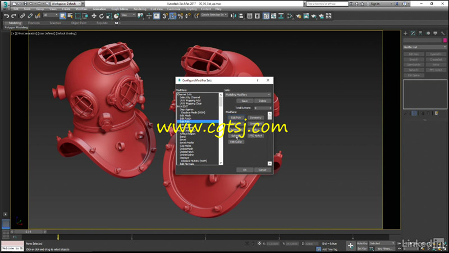
Task: Click the search keyword input field
Action: 327,4
